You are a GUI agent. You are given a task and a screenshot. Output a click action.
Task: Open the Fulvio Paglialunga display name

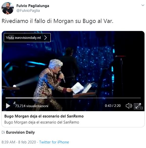coord(33,6)
